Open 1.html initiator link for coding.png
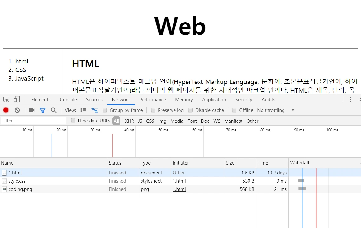 pos(179,189)
